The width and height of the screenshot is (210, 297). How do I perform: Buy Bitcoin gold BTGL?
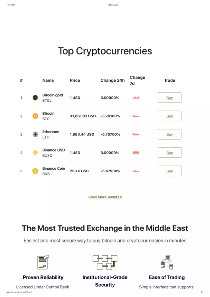pos(169,98)
